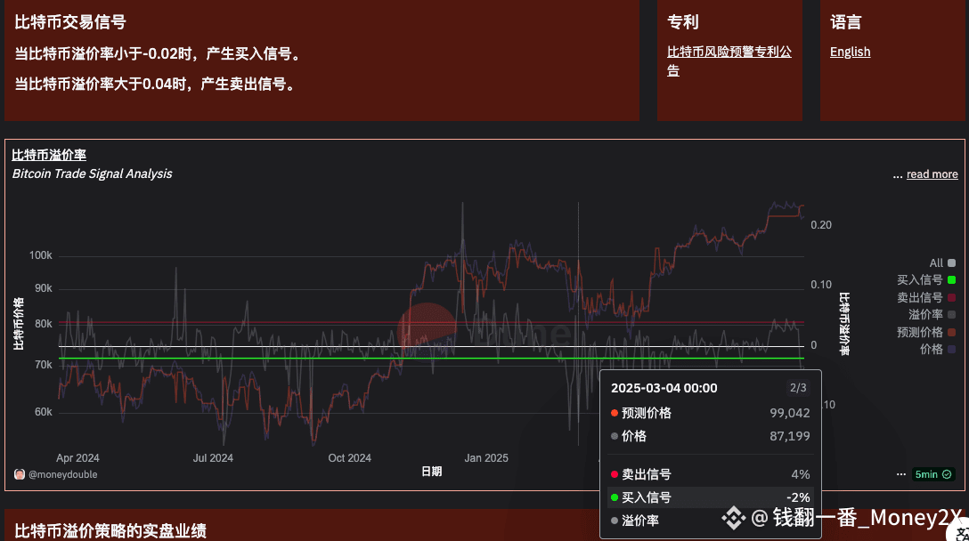Open the chart options ellipsis menu
Viewport: 969px width, 541px height.
tap(901, 474)
